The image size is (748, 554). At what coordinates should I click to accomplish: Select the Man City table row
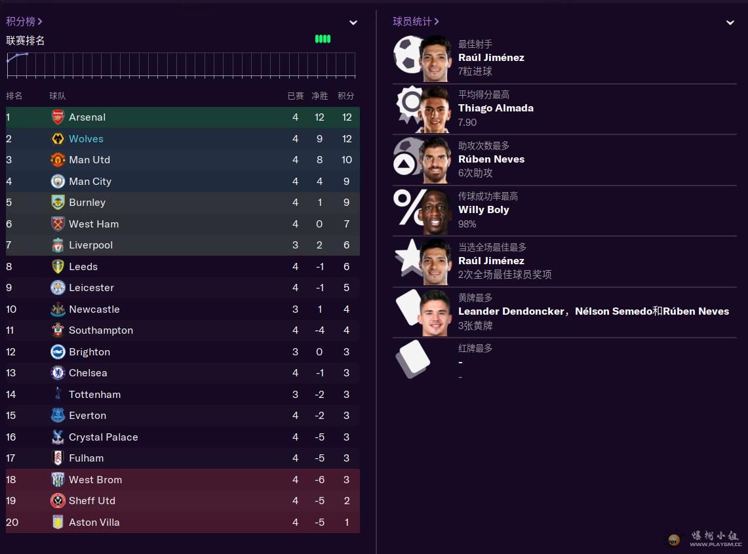tap(183, 182)
